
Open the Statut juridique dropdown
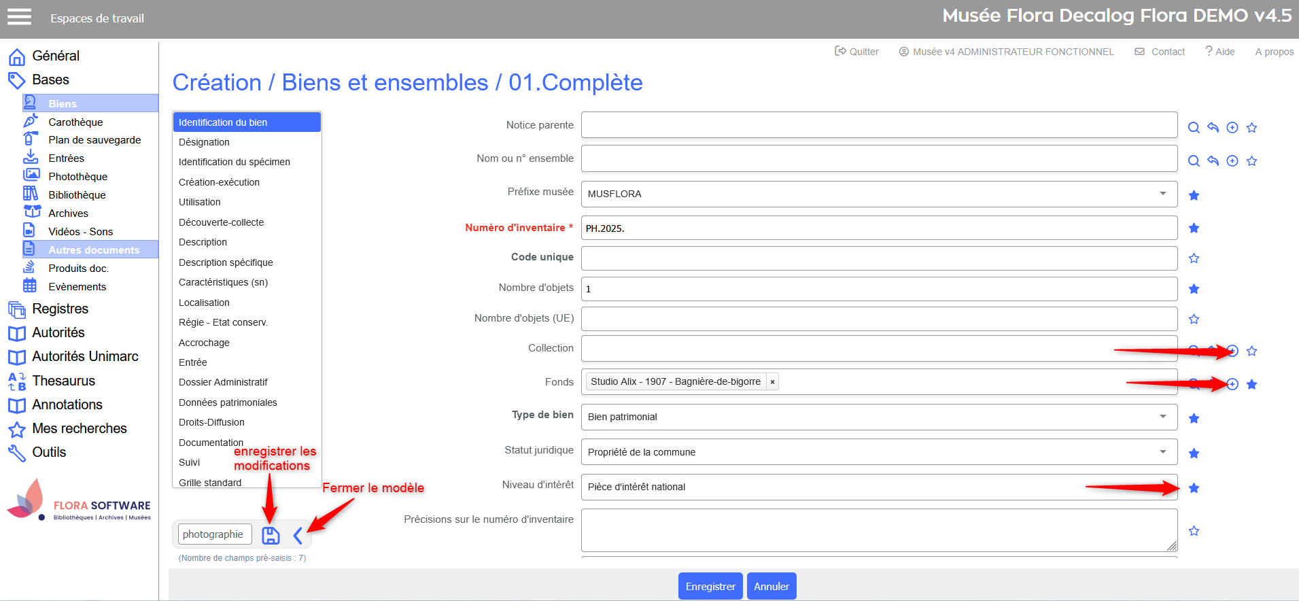(x=879, y=452)
